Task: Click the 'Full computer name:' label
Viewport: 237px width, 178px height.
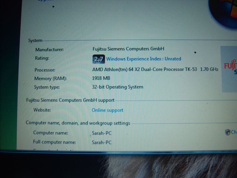Action: tap(55, 142)
